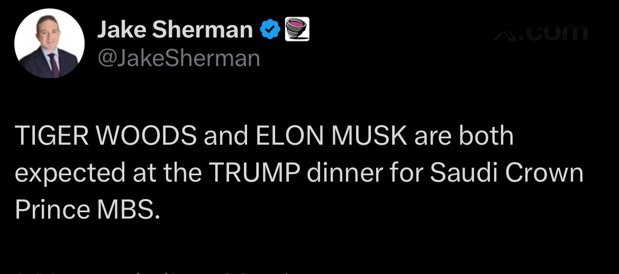Open the Jake Sherman display name
This screenshot has width=619, height=274.
point(175,30)
